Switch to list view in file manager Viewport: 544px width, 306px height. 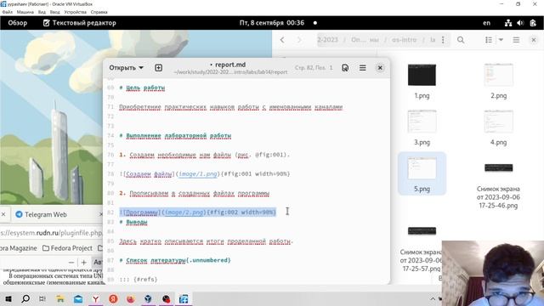pyautogui.click(x=489, y=40)
